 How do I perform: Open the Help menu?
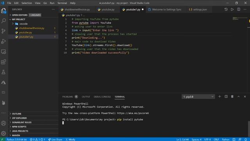tap(73, 3)
